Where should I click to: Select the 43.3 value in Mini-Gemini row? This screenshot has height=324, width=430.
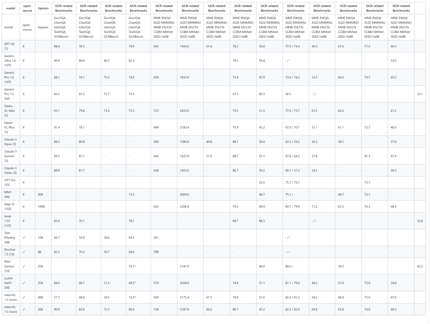tap(420, 266)
